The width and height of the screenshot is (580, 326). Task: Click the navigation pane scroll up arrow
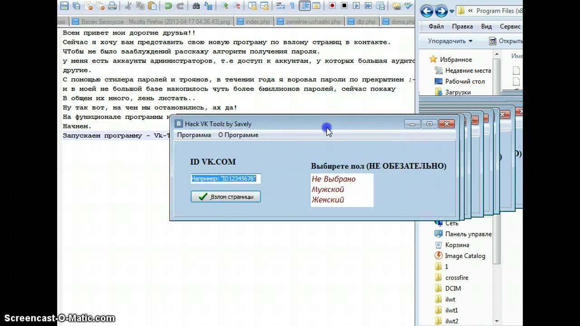pos(497,55)
